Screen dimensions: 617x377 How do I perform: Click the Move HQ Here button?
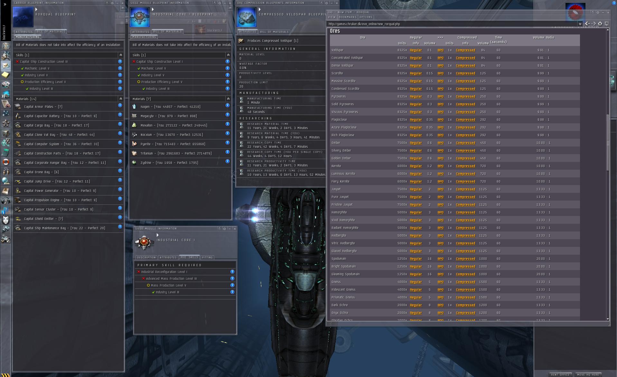click(588, 375)
